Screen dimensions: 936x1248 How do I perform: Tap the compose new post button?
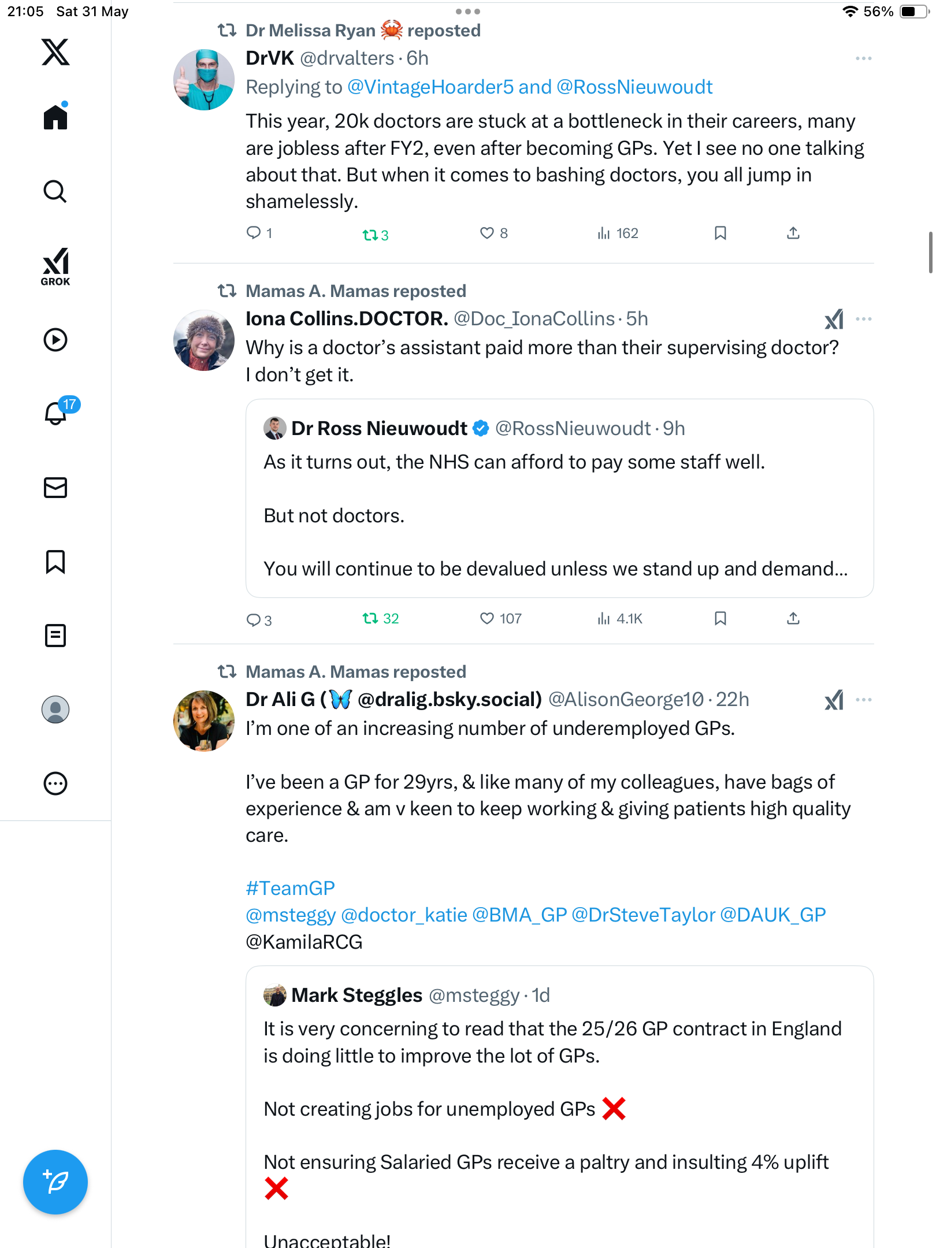[55, 1182]
